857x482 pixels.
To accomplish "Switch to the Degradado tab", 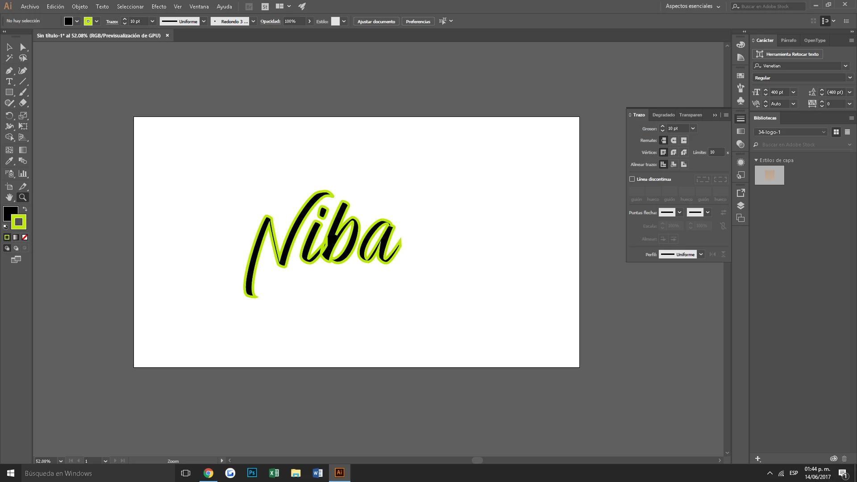I will [x=663, y=115].
